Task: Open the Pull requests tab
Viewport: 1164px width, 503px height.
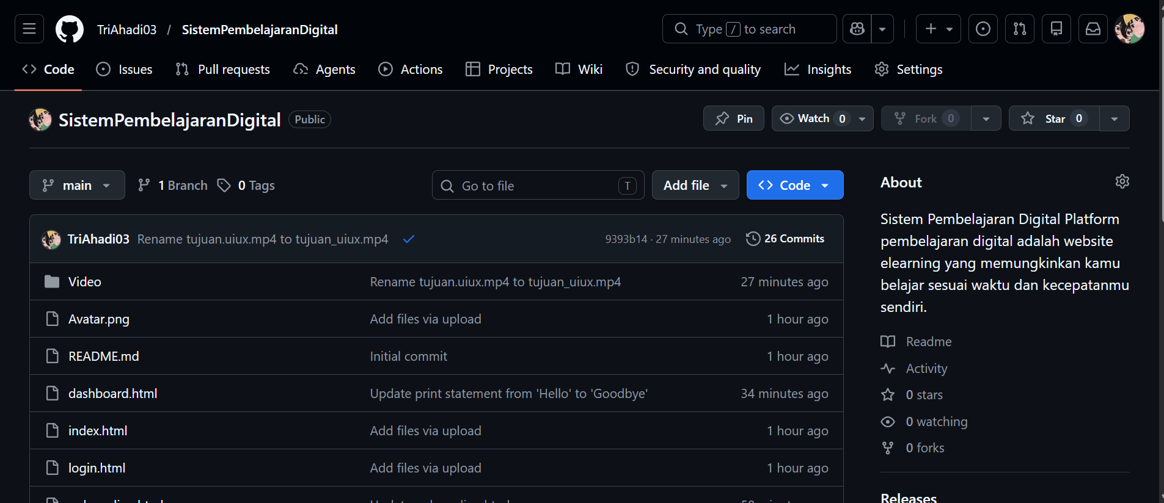Action: coord(222,70)
